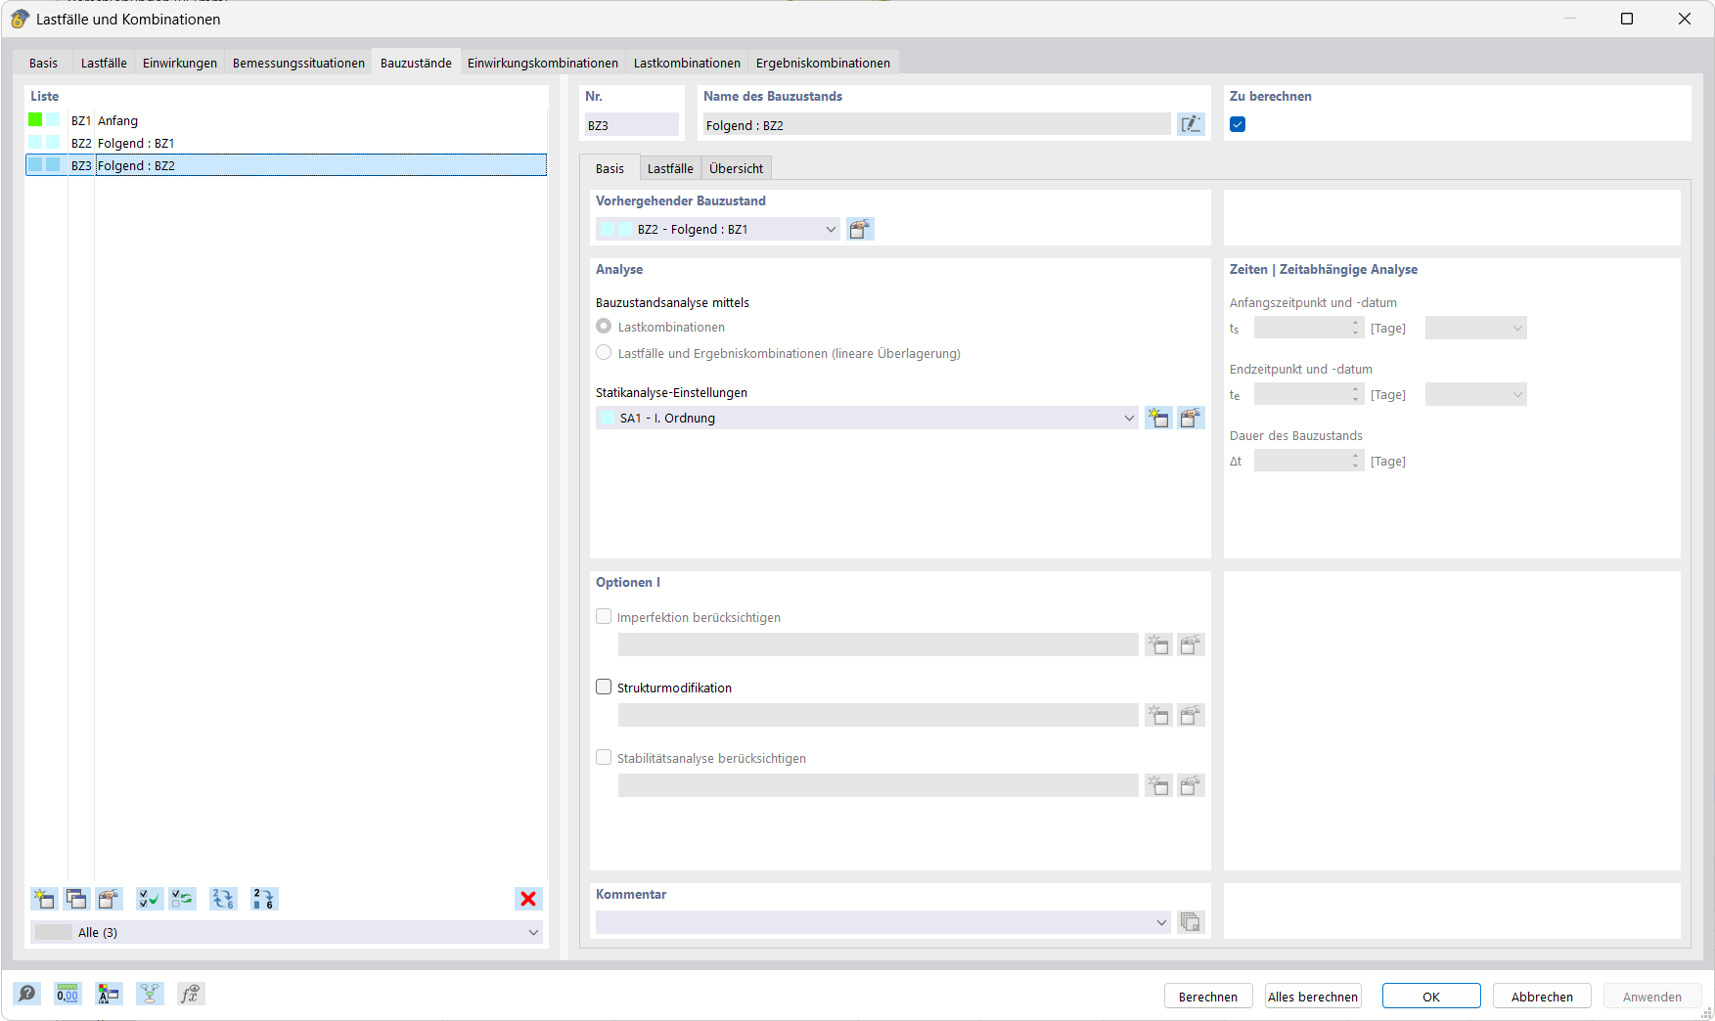Create new Statikanalyse-Einstellungen via the new icon

click(x=1158, y=418)
